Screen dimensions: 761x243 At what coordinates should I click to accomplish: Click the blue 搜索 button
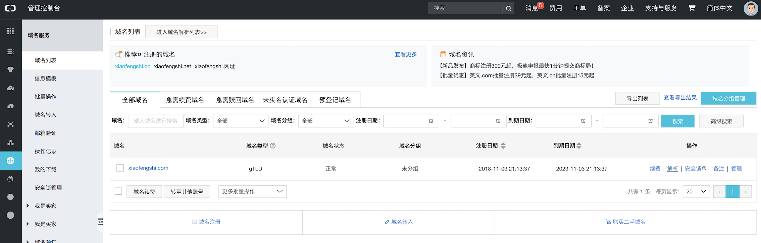677,121
